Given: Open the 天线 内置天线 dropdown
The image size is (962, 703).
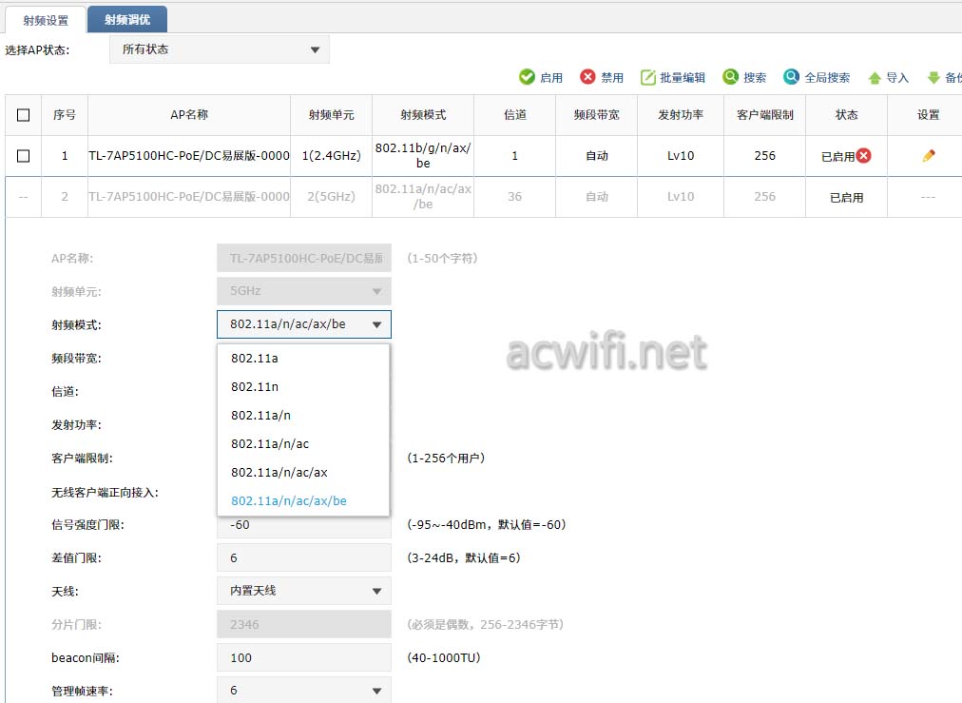Looking at the screenshot, I should 303,591.
